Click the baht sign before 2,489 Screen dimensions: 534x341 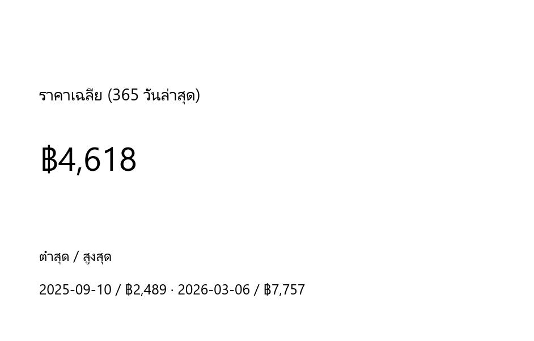129,290
